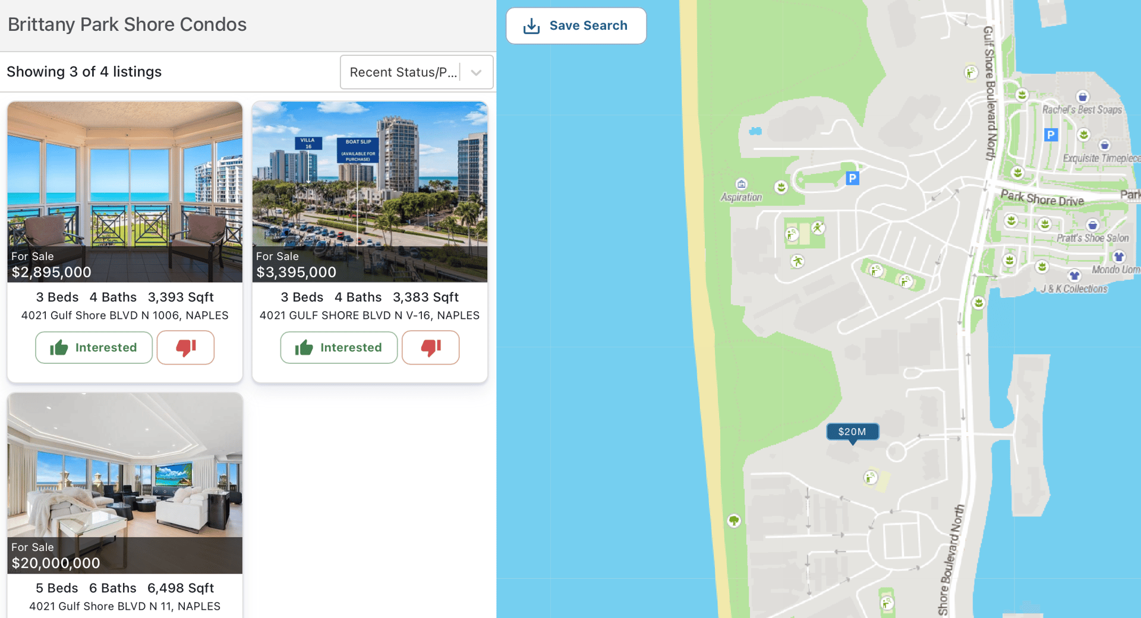Click the Save Search button

576,26
